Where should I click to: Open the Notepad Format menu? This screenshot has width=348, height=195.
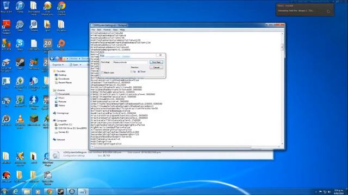107,30
